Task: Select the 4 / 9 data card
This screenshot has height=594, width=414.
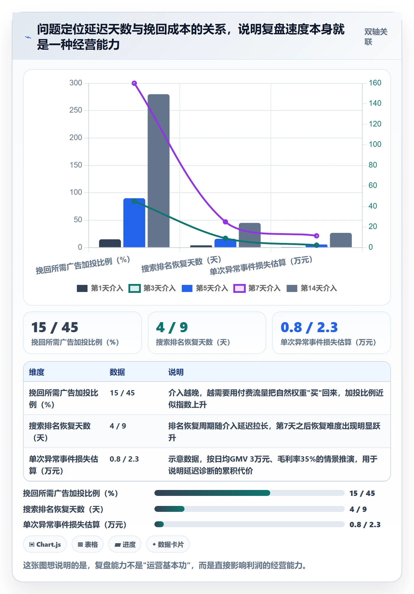Action: click(207, 333)
